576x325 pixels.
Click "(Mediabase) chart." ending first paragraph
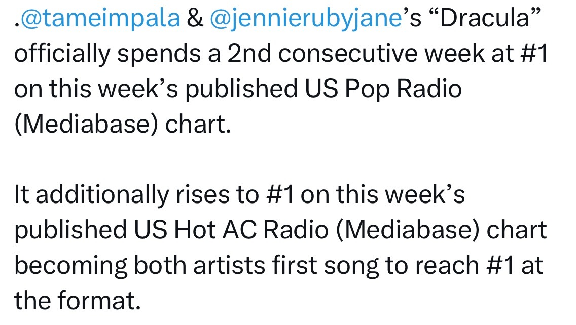coord(123,125)
